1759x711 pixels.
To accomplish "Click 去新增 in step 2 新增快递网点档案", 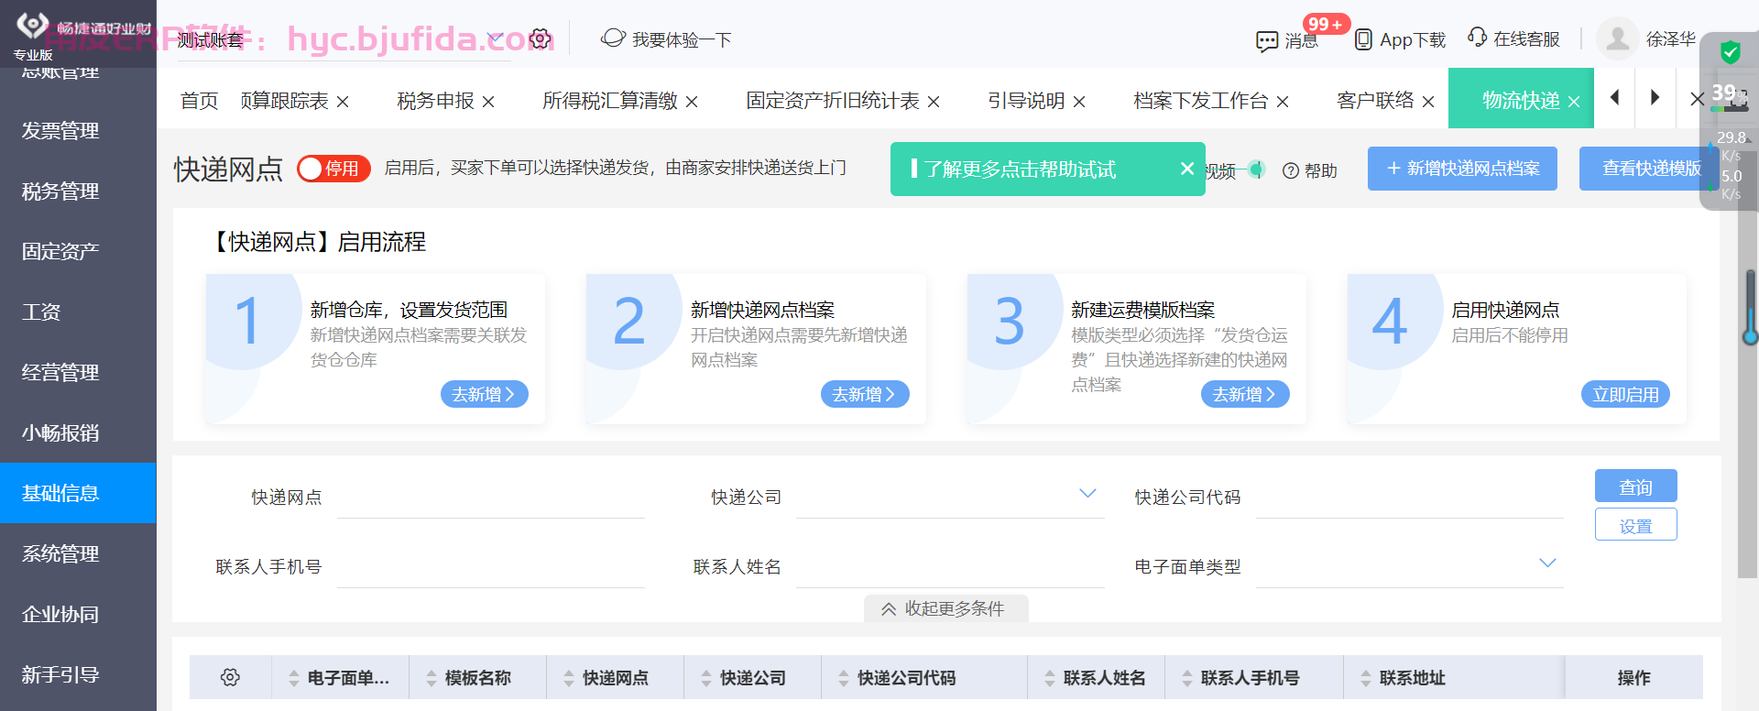I will [864, 394].
